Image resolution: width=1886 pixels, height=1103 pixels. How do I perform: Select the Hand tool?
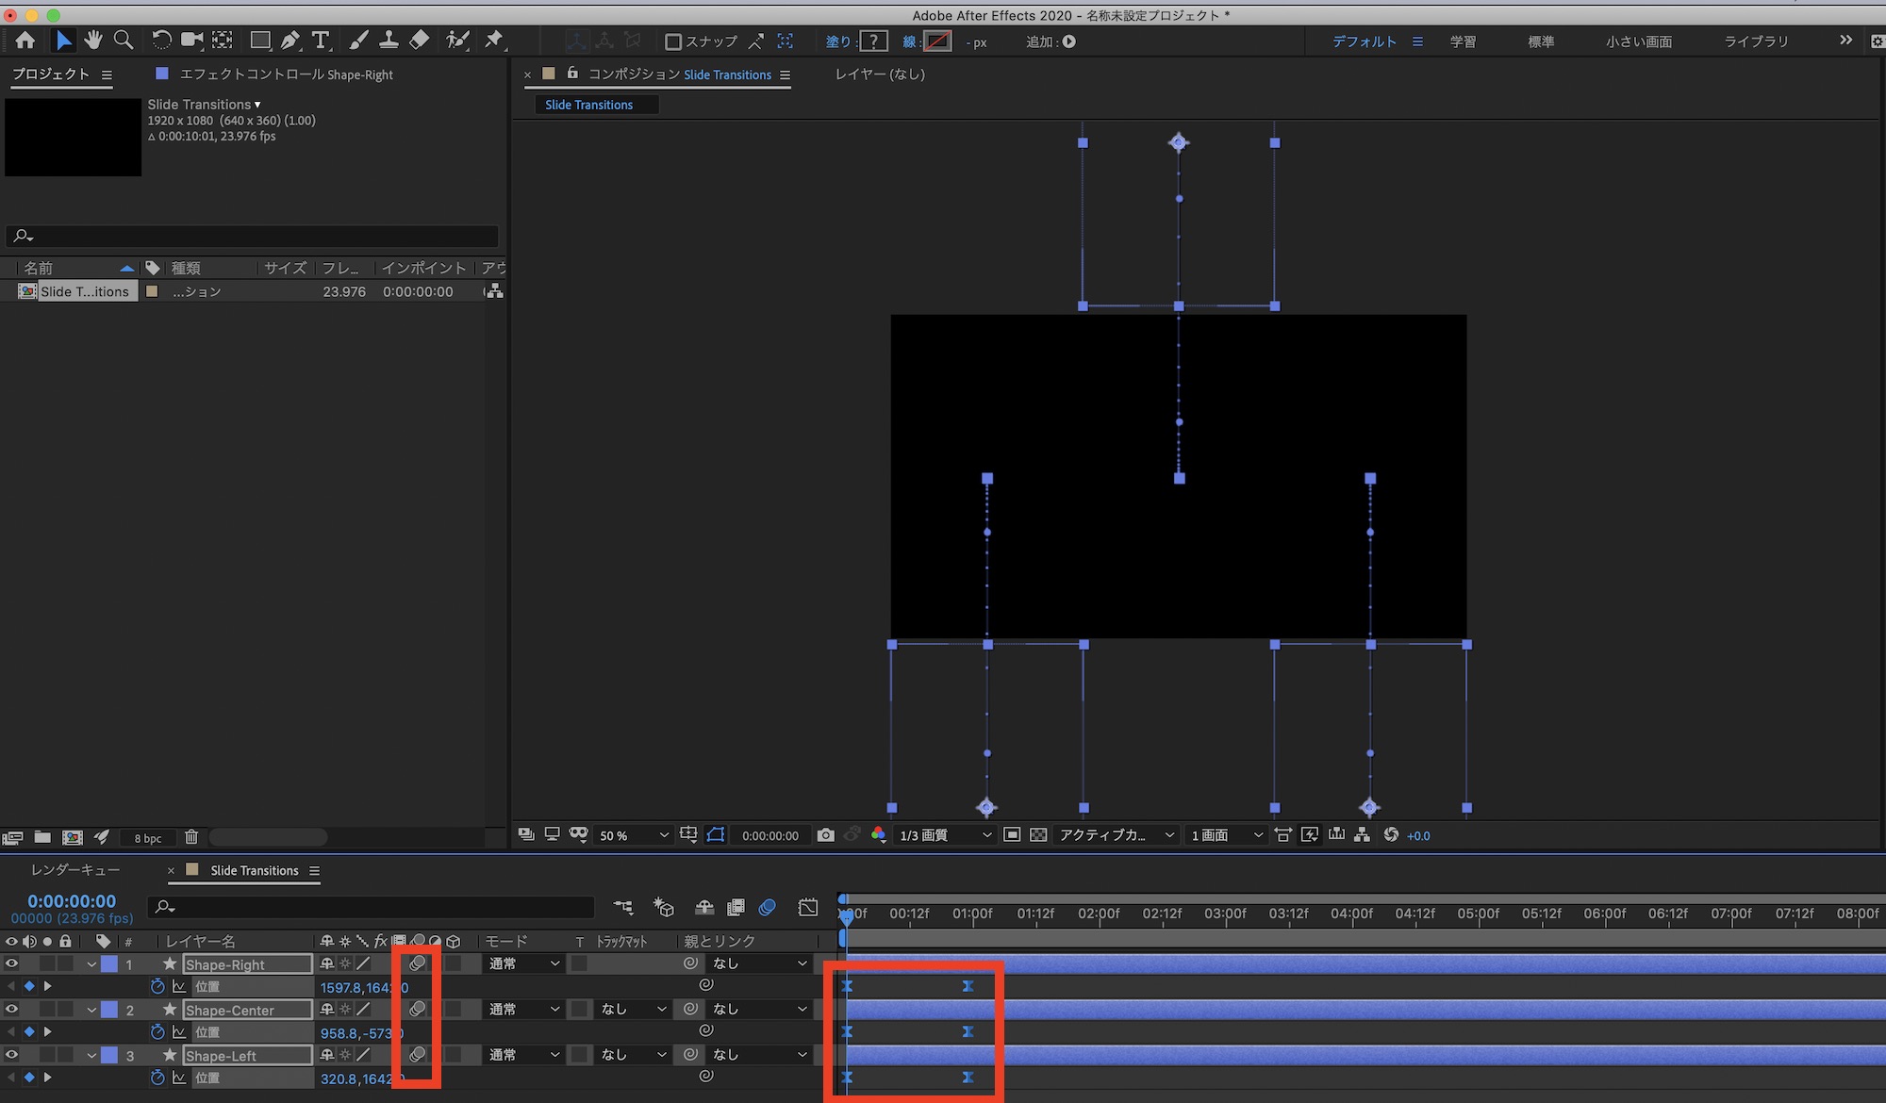click(x=92, y=40)
